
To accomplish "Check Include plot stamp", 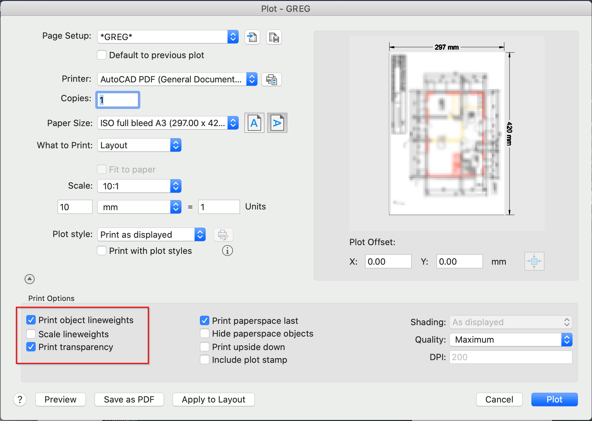I will (x=204, y=359).
